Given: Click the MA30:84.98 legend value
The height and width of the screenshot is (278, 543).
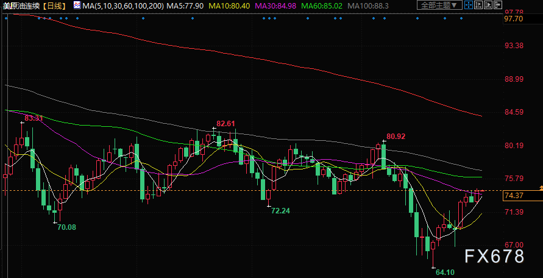Looking at the screenshot, I should 276,5.
